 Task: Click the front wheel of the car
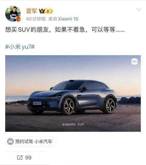[x=69, y=106]
